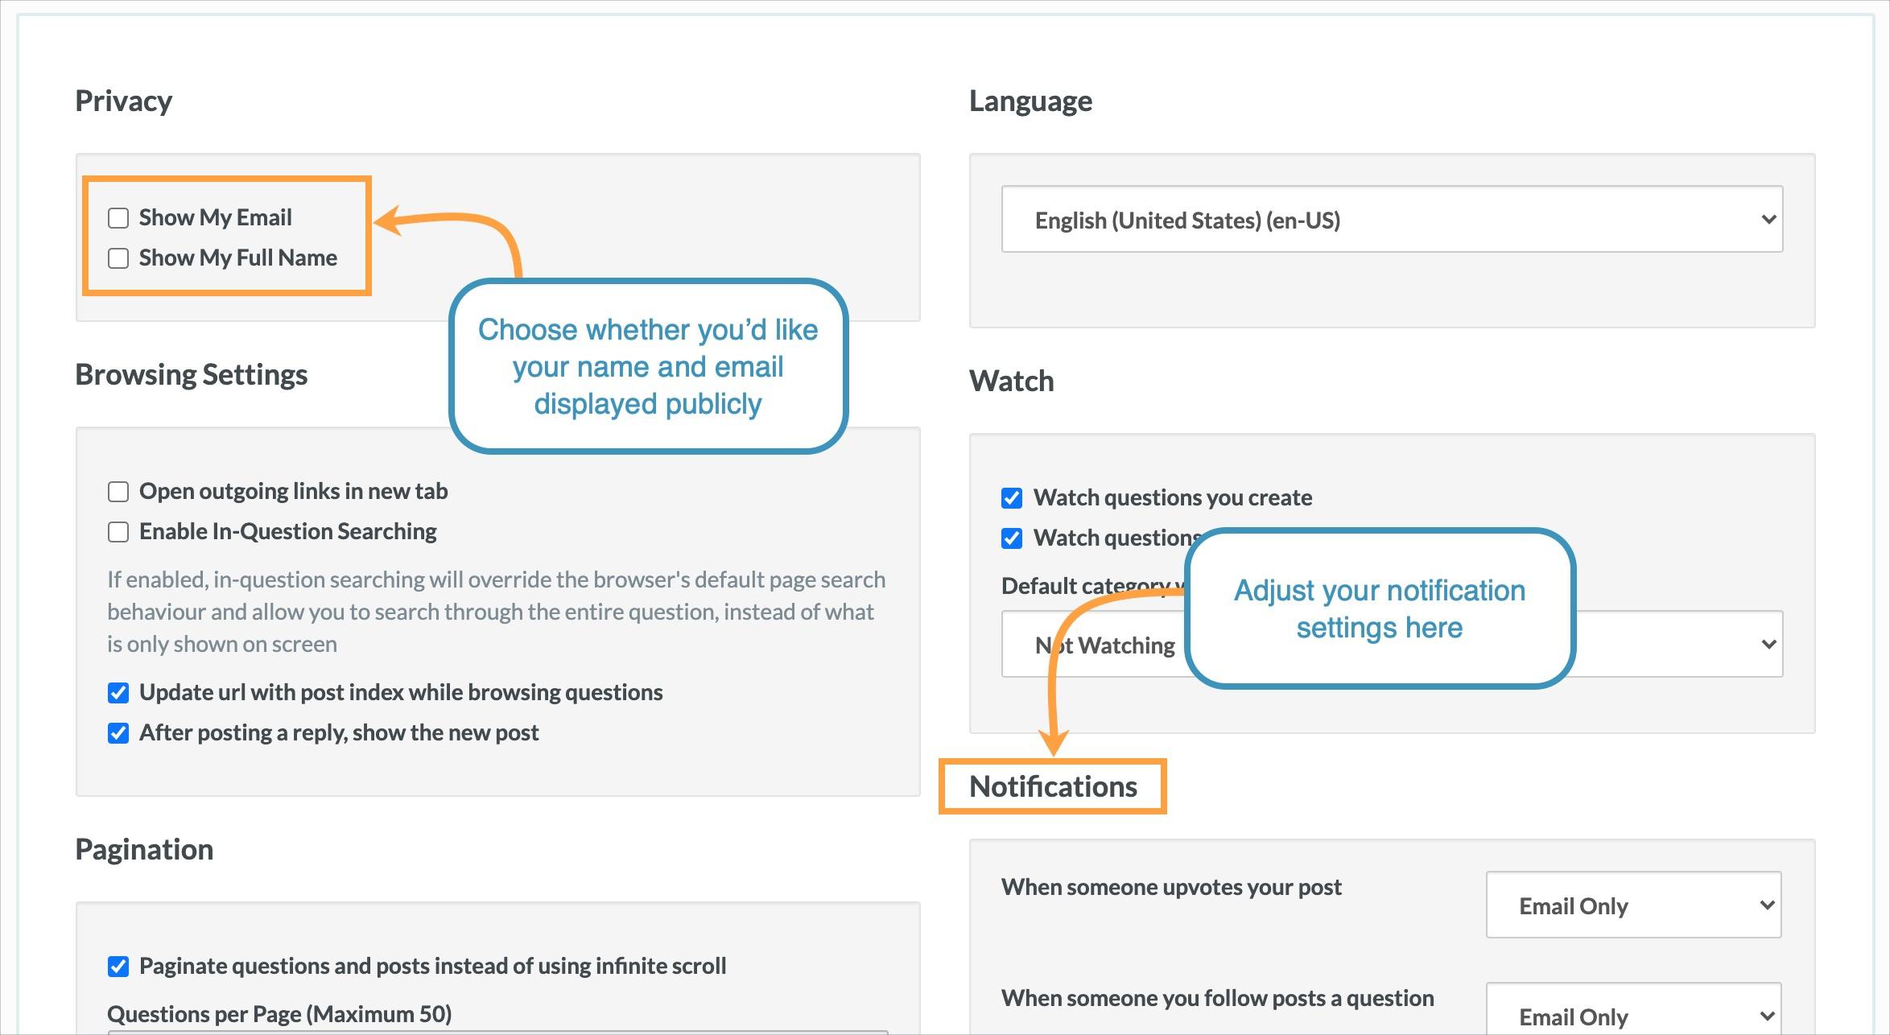Check Show My Full Name option
The width and height of the screenshot is (1890, 1035).
[x=118, y=258]
